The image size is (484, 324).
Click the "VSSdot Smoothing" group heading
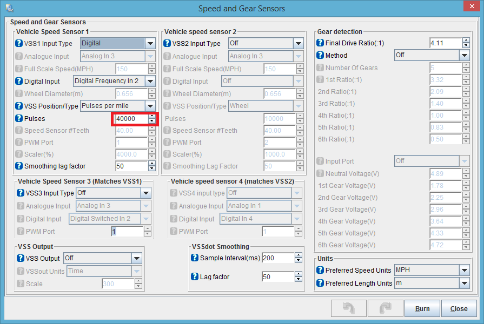[x=221, y=247]
